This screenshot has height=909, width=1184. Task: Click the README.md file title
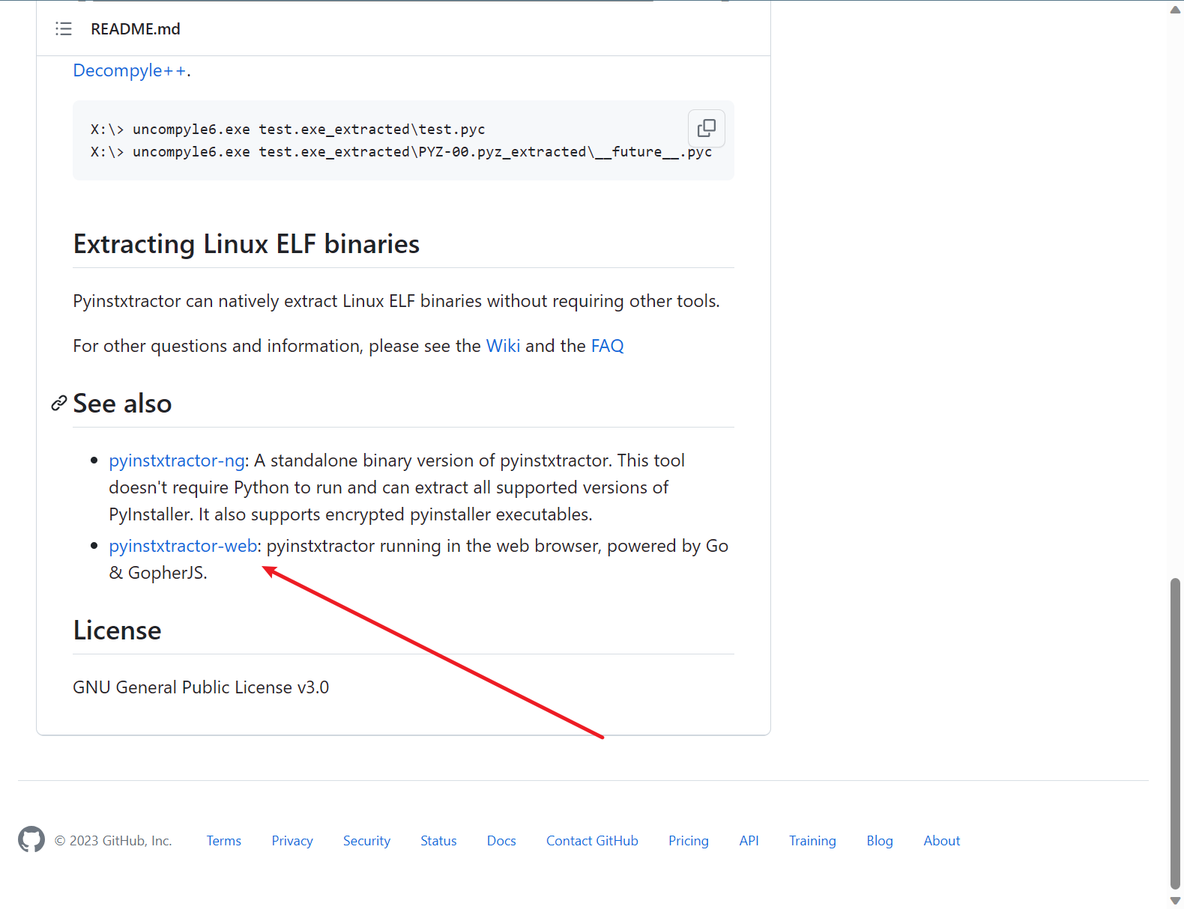pos(136,29)
